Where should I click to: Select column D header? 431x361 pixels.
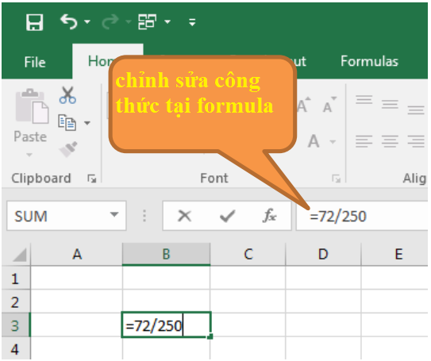323,255
